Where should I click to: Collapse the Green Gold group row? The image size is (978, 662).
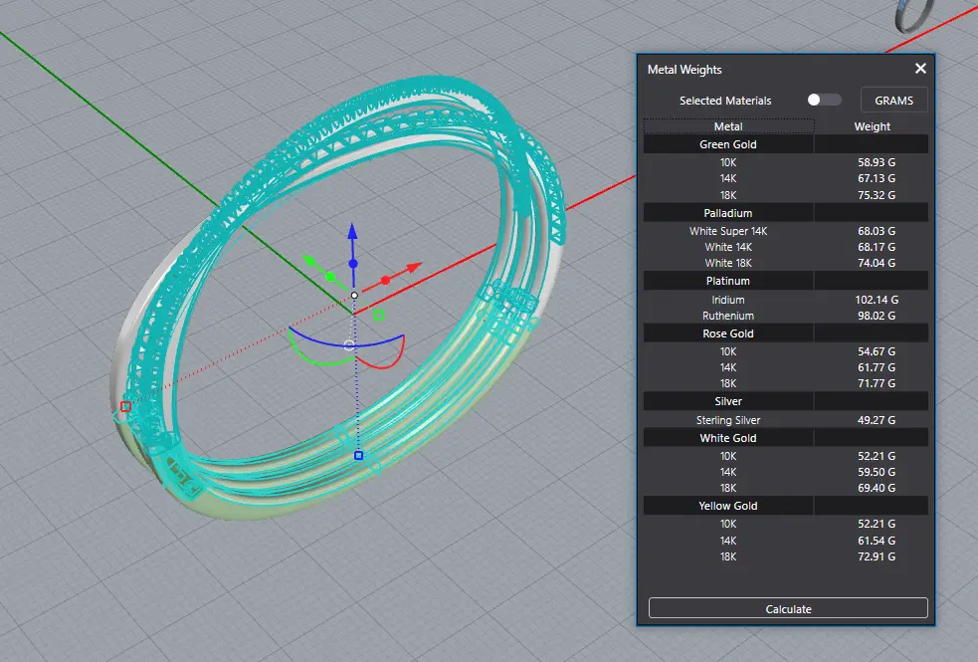click(x=728, y=144)
